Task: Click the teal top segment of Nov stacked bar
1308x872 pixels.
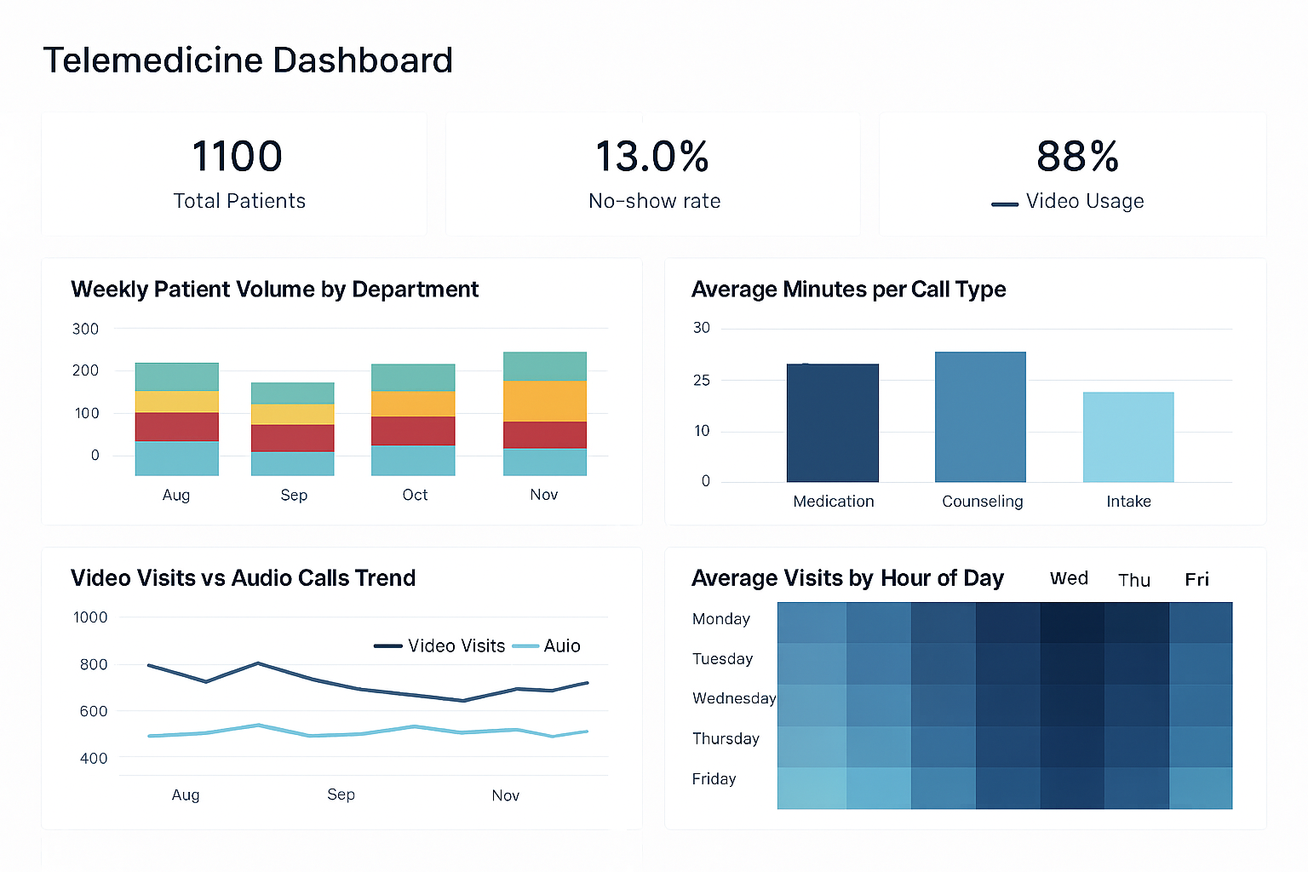Action: point(543,366)
